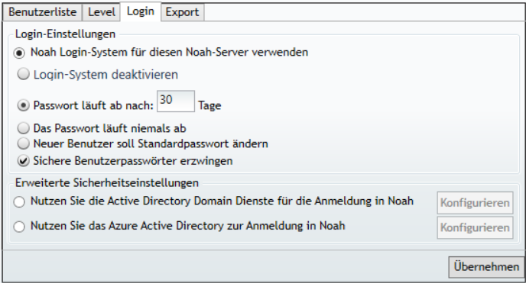
Task: Enable Neuer Benutzer soll Standardpasswort ändern
Action: tap(23, 143)
